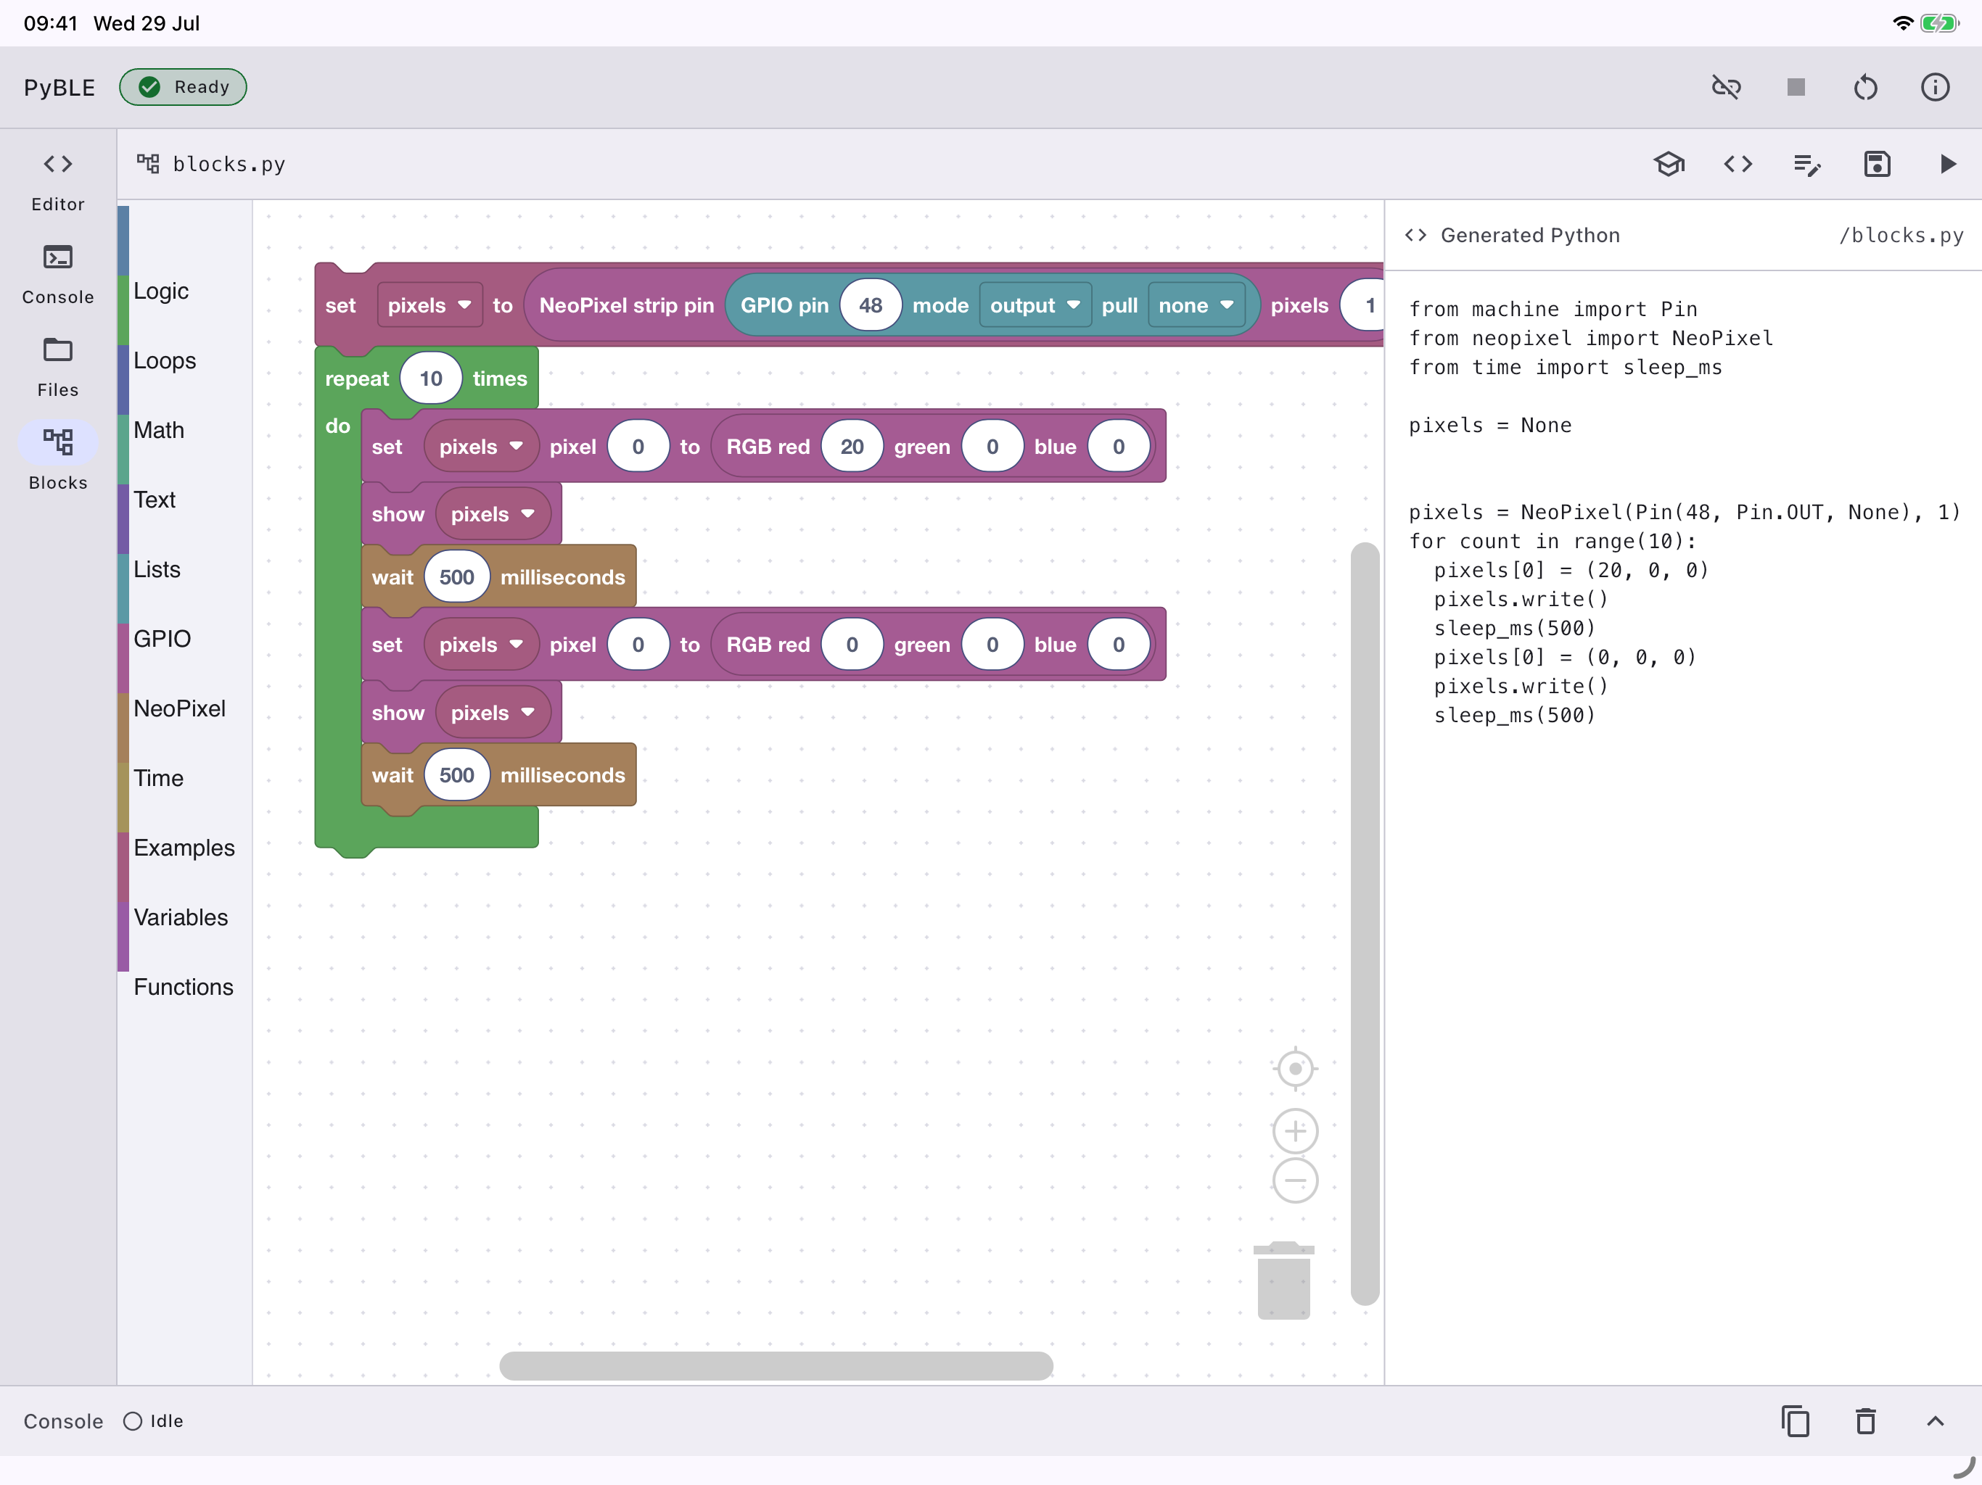Check the battery charging indicator
Screen dimensions: 1982x1485
[x=1940, y=23]
